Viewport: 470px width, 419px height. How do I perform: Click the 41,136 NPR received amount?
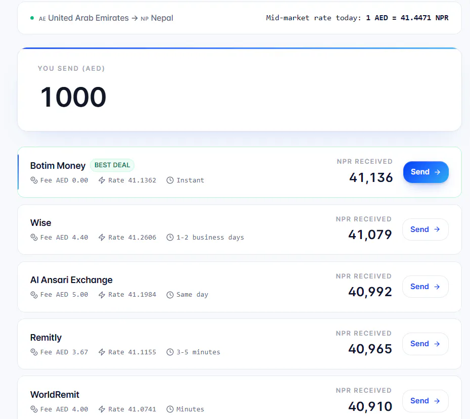(x=371, y=177)
